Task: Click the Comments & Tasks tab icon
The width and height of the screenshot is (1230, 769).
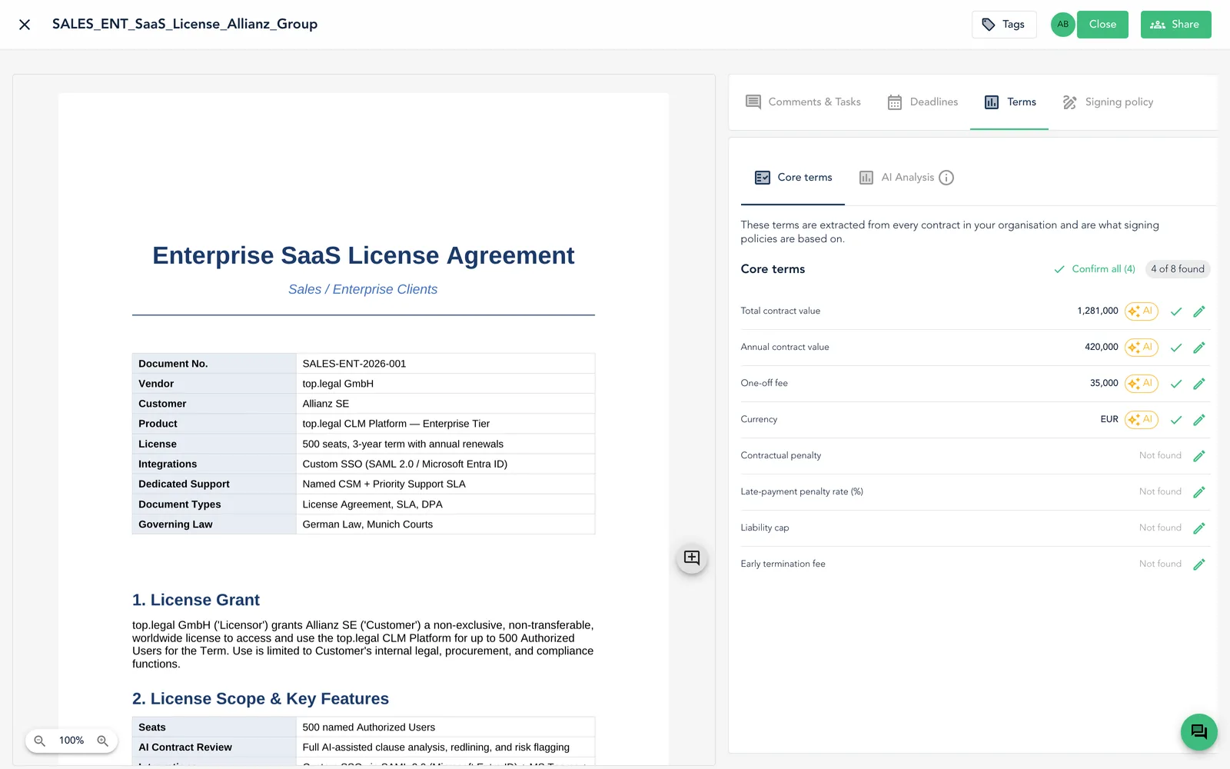Action: (753, 102)
